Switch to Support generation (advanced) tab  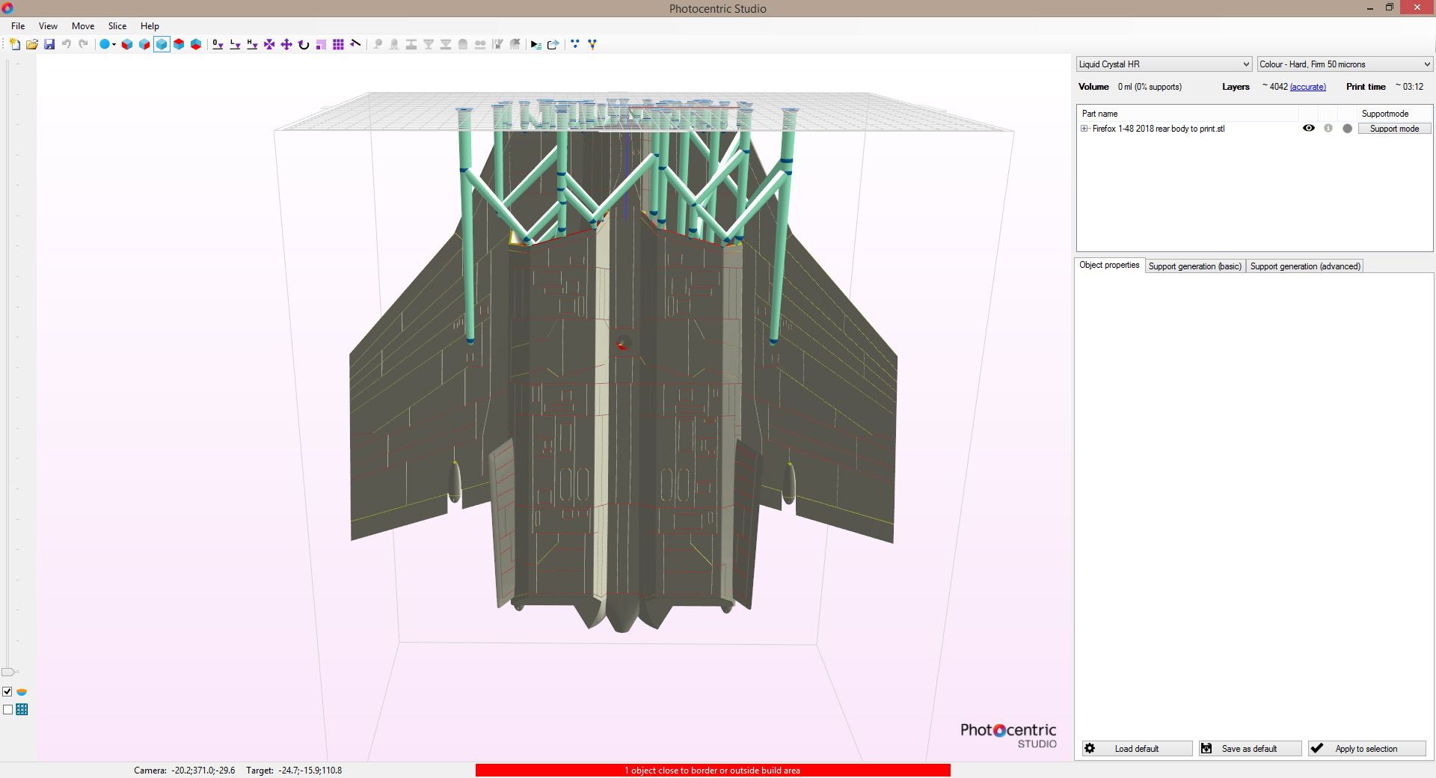1305,266
